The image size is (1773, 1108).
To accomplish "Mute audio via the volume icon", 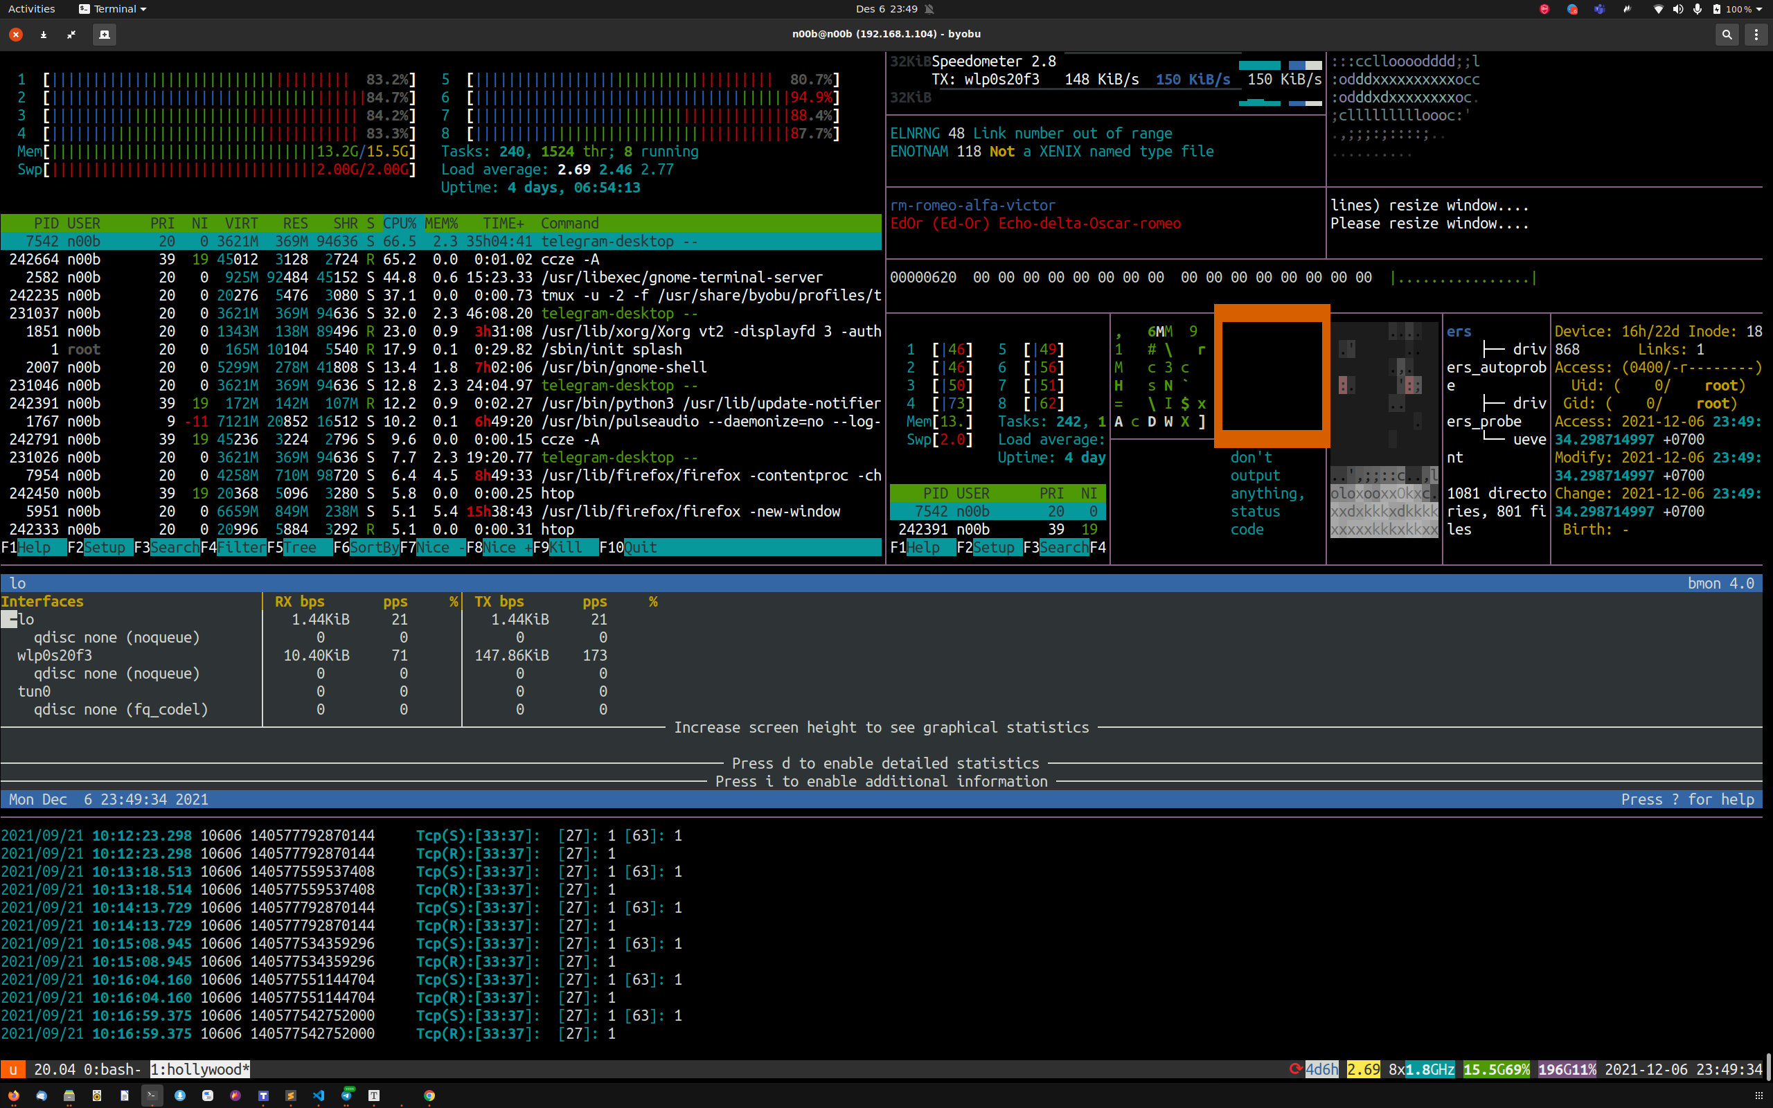I will click(x=1680, y=9).
